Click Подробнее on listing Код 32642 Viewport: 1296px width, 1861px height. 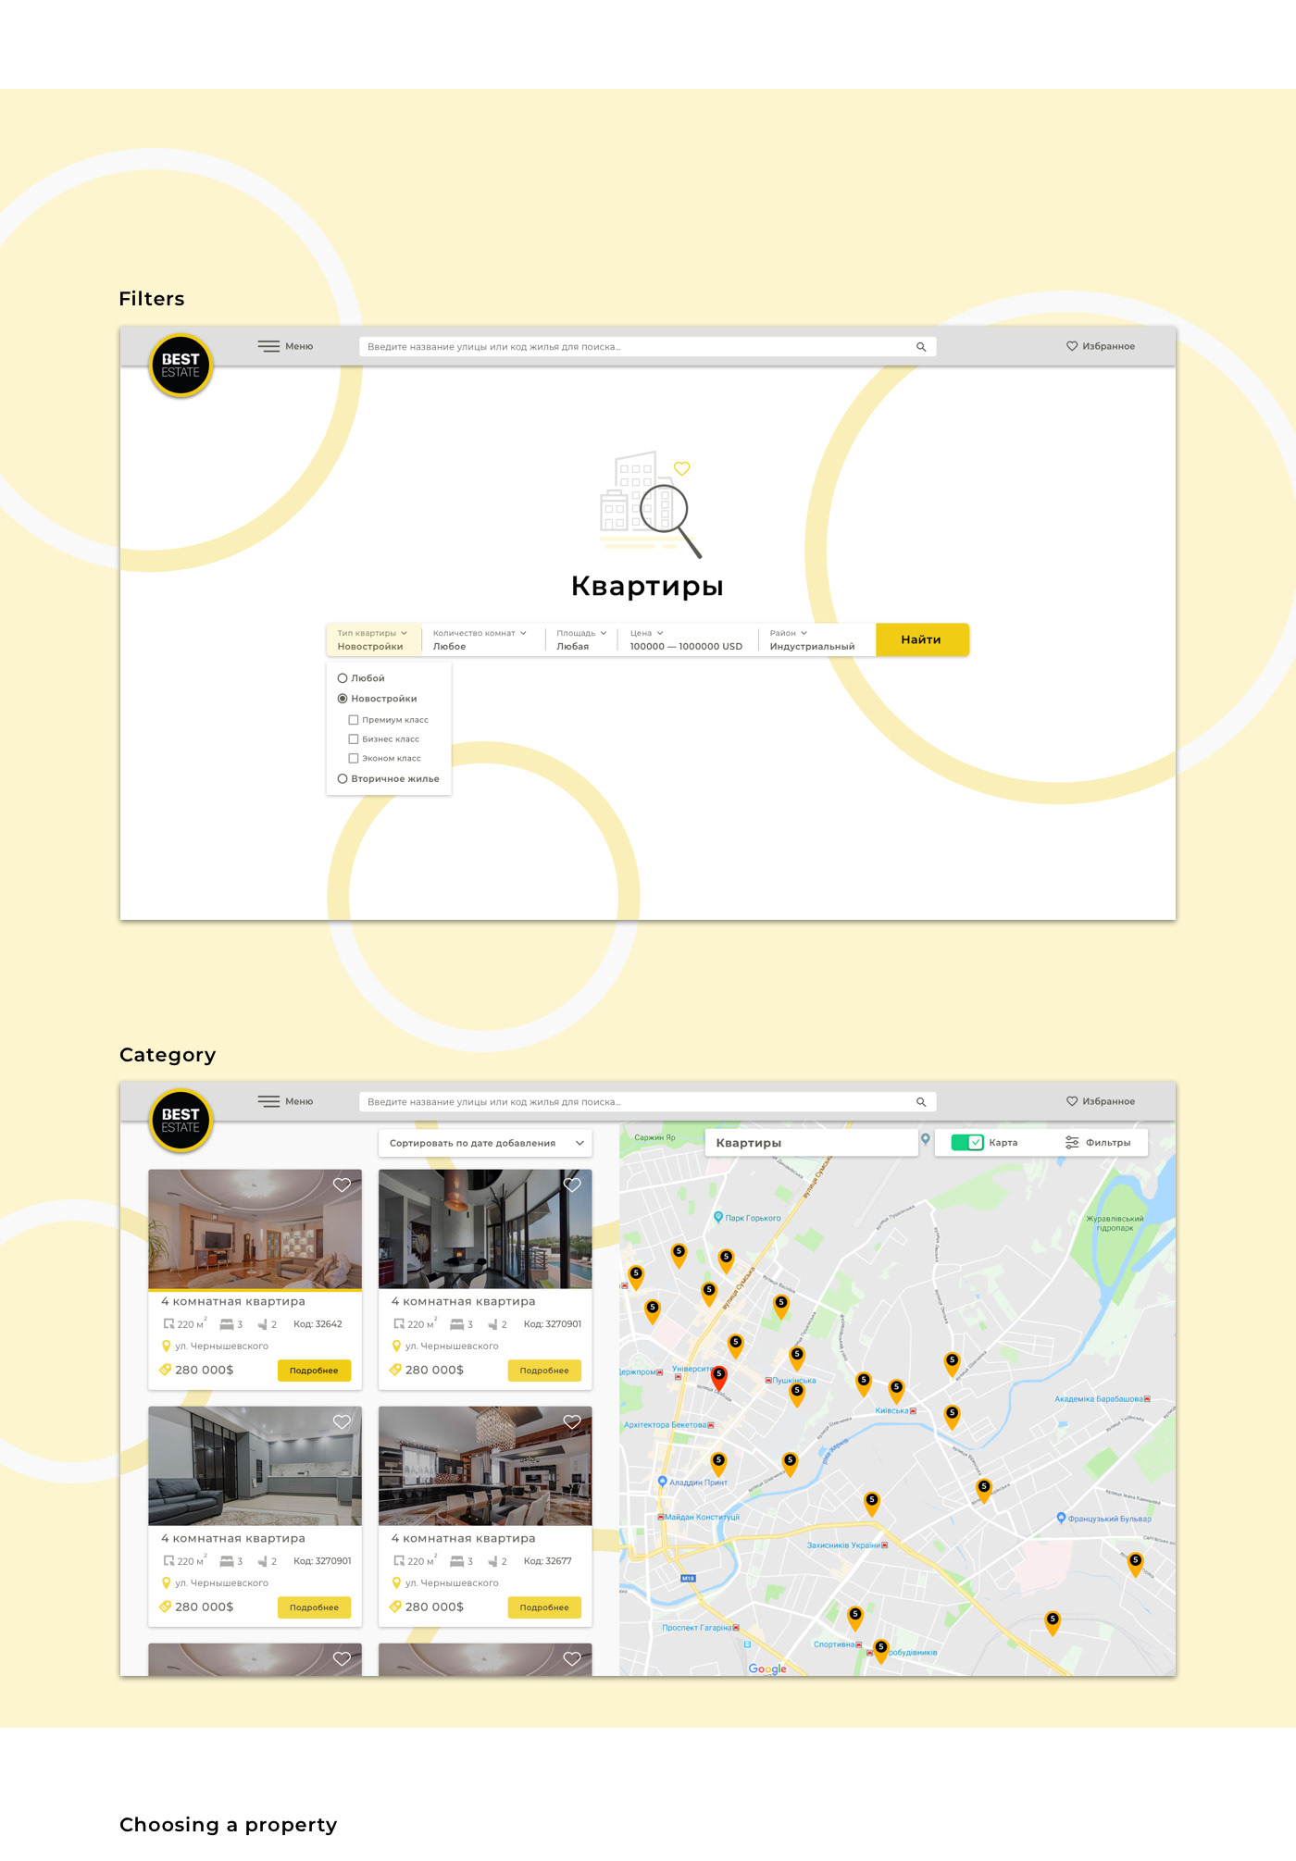click(314, 1371)
